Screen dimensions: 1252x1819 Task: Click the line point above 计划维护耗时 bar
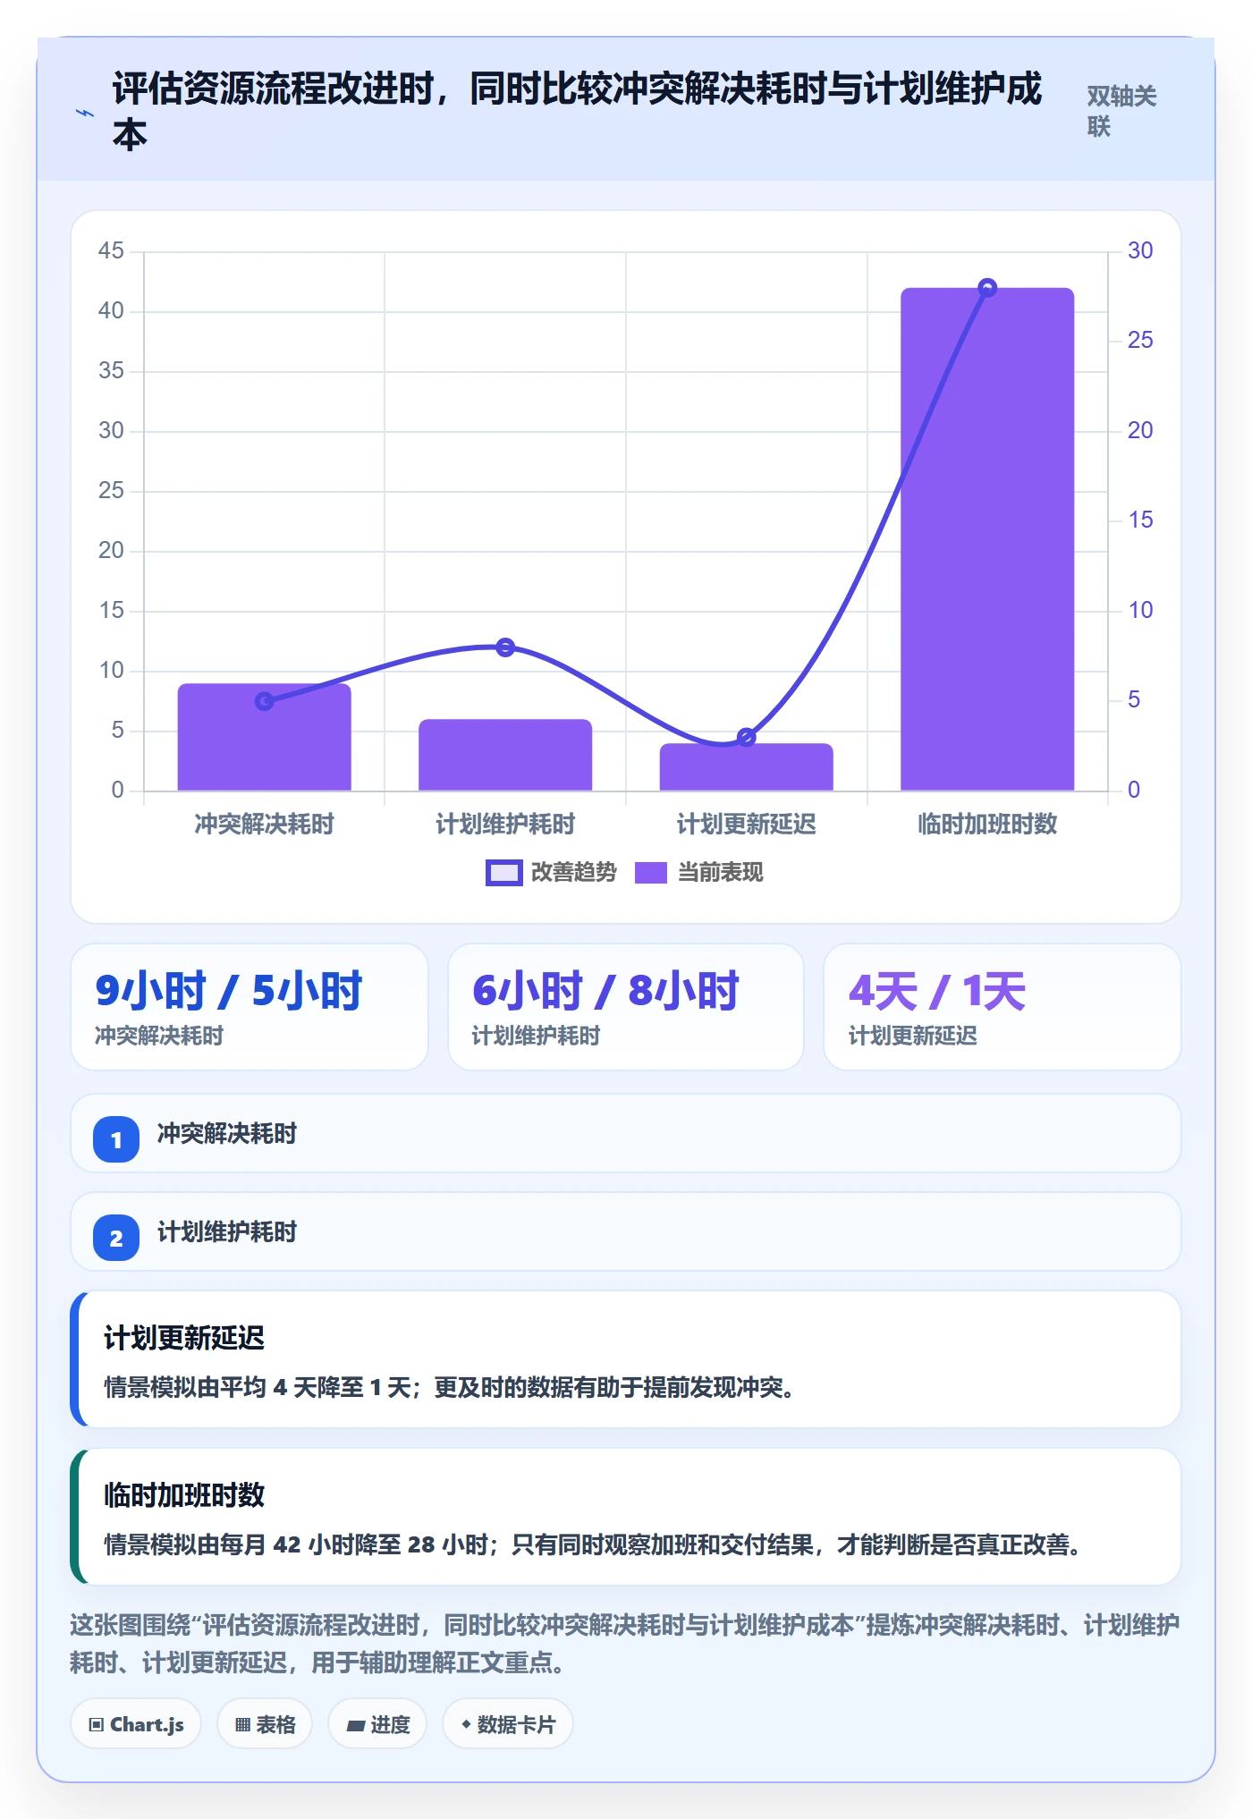tap(505, 647)
